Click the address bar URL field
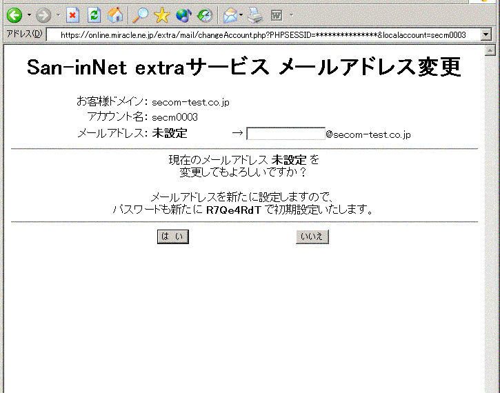Image resolution: width=500 pixels, height=393 pixels. (262, 34)
